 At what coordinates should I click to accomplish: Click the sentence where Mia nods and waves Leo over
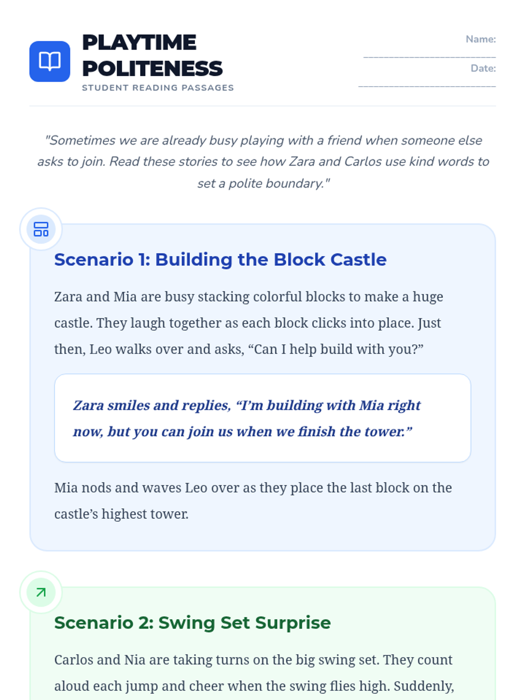pyautogui.click(x=253, y=500)
